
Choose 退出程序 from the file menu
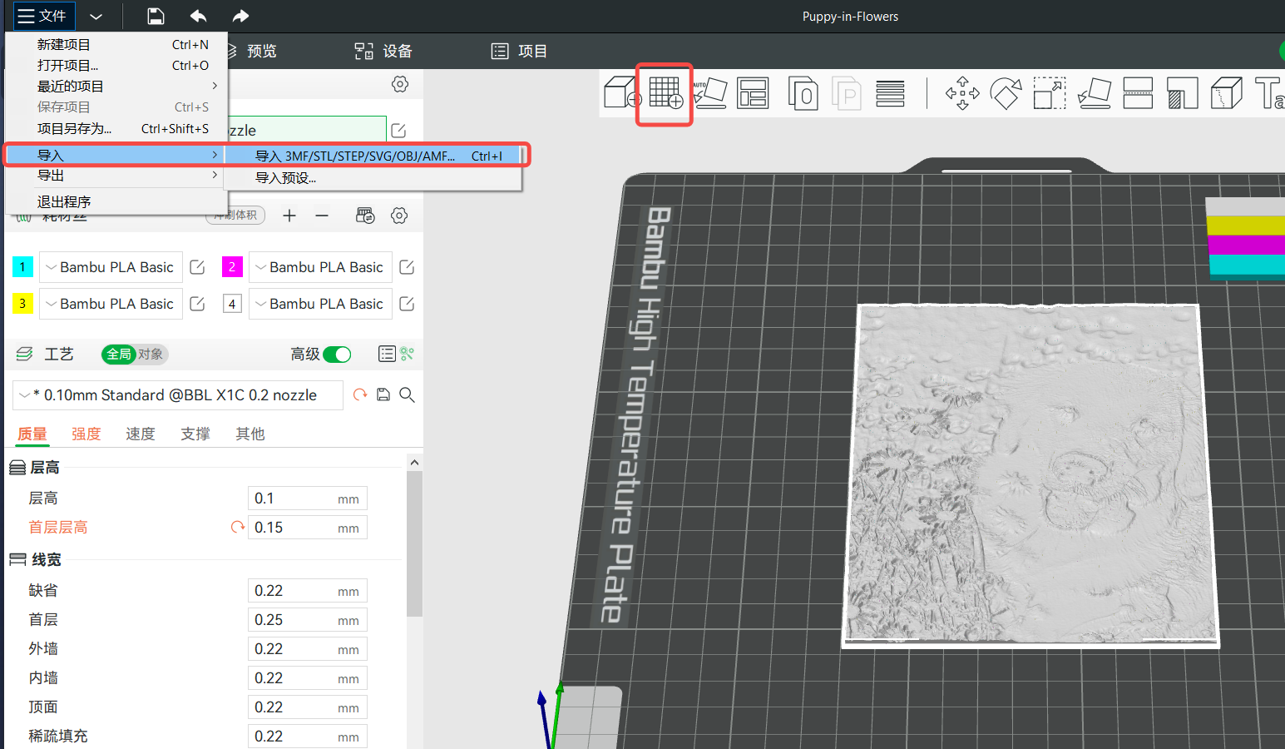[x=116, y=202]
